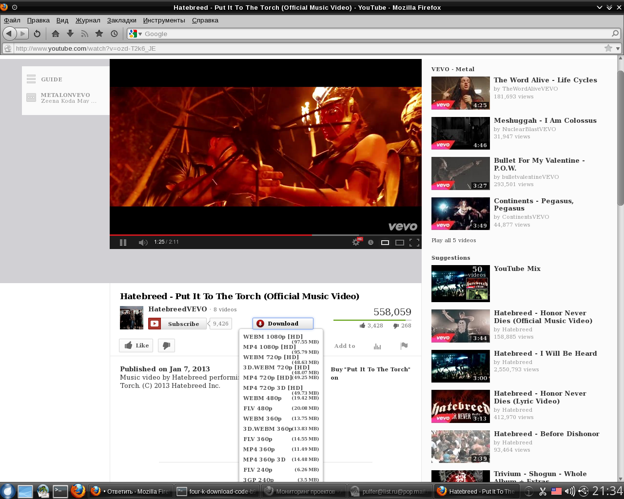Open the terminal launcher in the taskbar
This screenshot has height=499, width=624.
(x=60, y=491)
